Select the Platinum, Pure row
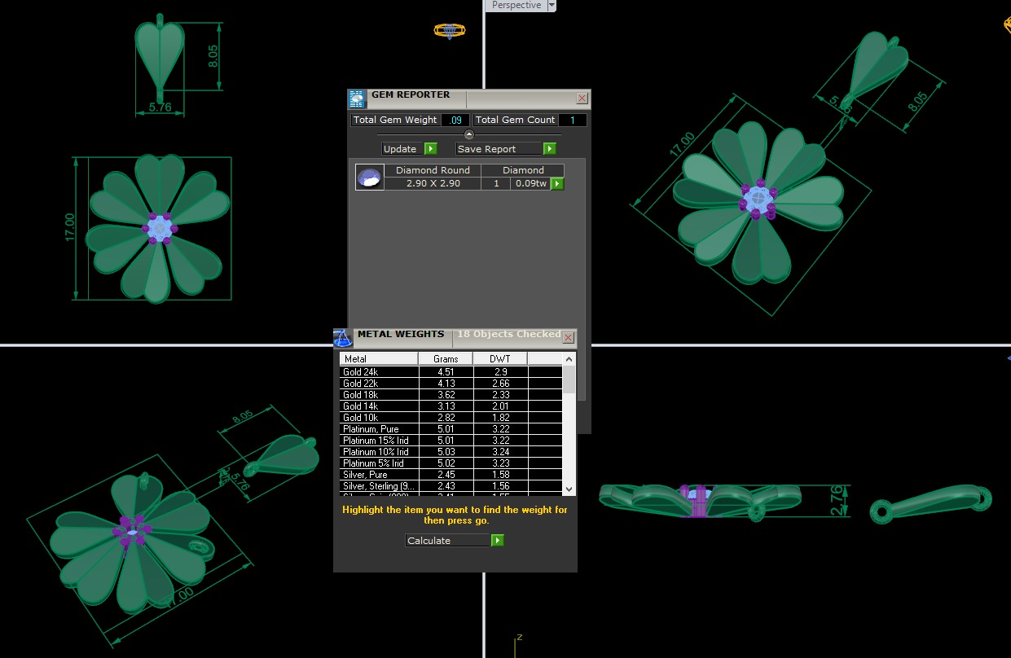 [x=379, y=429]
